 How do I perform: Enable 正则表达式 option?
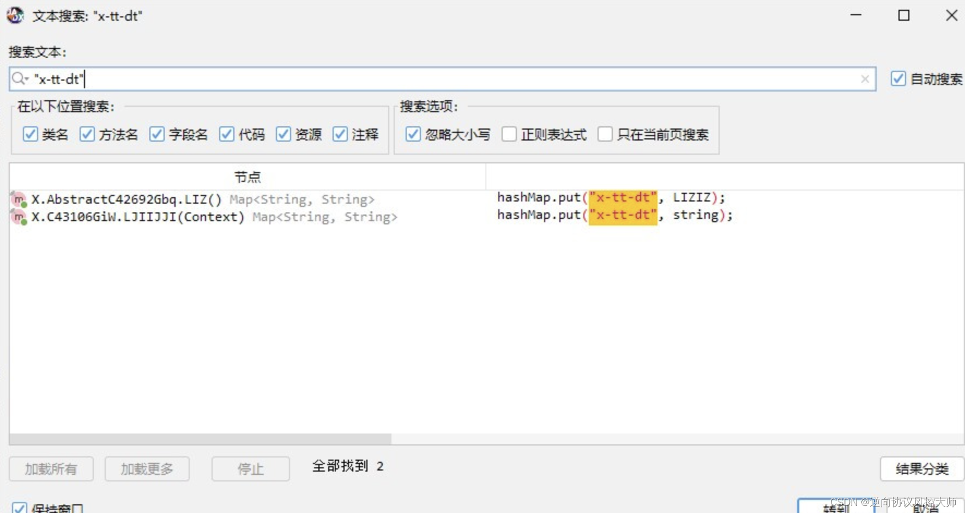(509, 134)
